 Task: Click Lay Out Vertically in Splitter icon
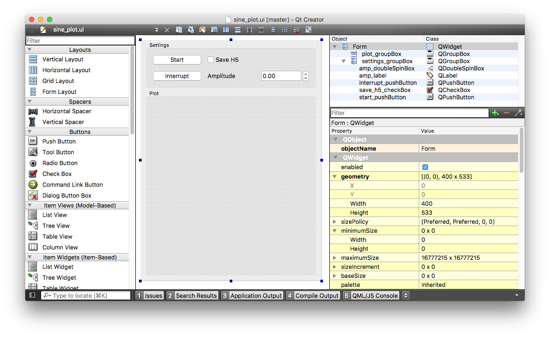261,30
